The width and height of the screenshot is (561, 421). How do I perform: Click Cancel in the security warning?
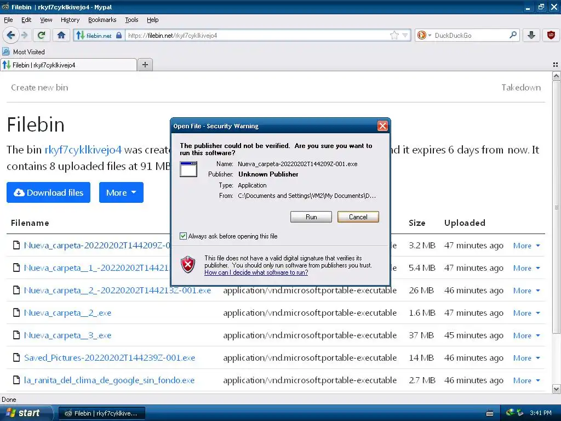coord(358,217)
